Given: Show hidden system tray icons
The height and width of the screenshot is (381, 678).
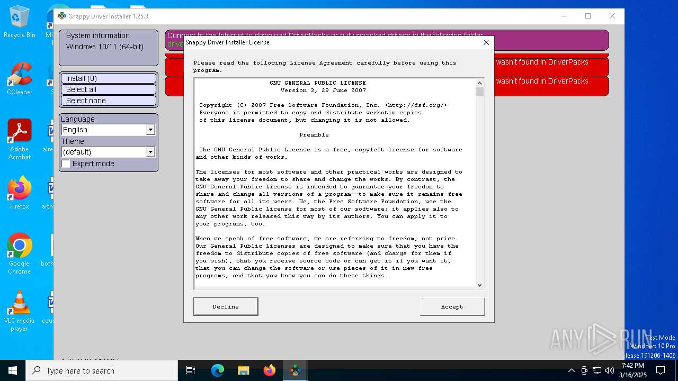Looking at the screenshot, I should [571, 370].
